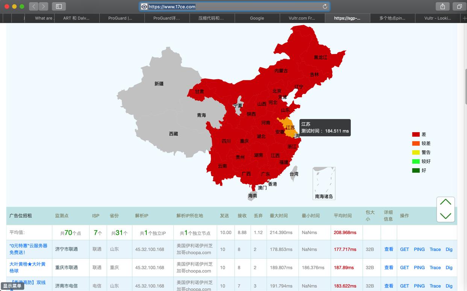The image size is (467, 291).
Task: Click '查看' in the 重庆市联通 row
Action: point(389,268)
